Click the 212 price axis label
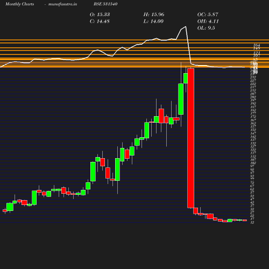269x269 pixels. (x=253, y=90)
